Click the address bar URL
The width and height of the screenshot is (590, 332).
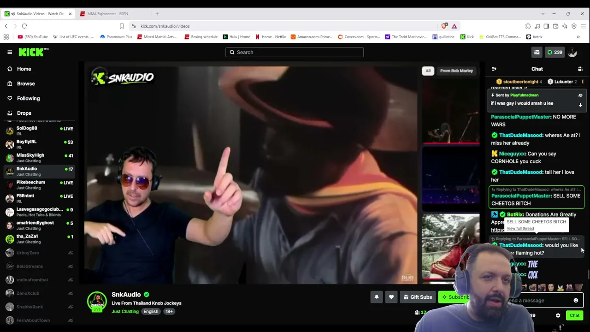click(165, 26)
